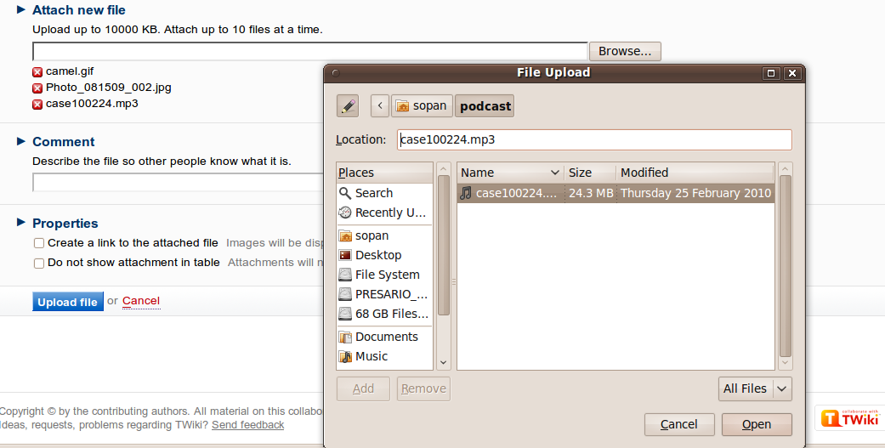Click the Name column sort arrow
The width and height of the screenshot is (885, 448).
[x=555, y=173]
